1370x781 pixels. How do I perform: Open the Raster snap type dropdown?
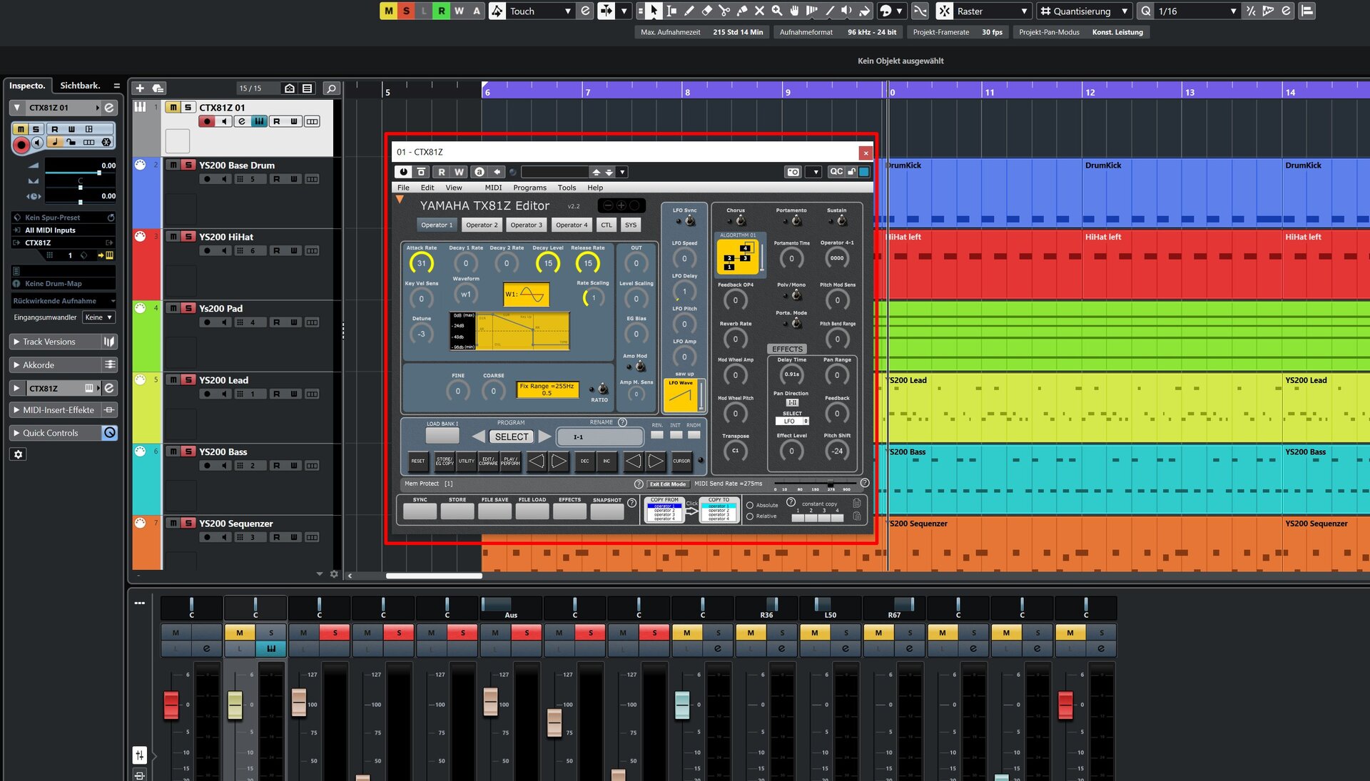[993, 11]
